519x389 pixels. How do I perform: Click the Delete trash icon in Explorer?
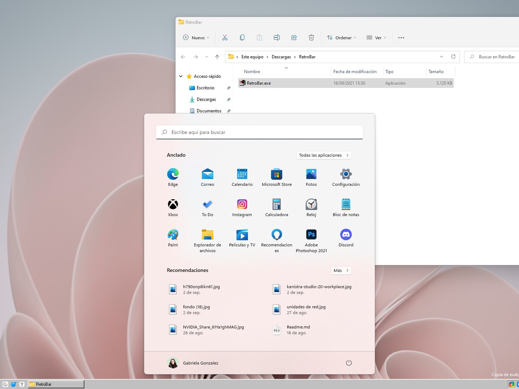coord(311,38)
